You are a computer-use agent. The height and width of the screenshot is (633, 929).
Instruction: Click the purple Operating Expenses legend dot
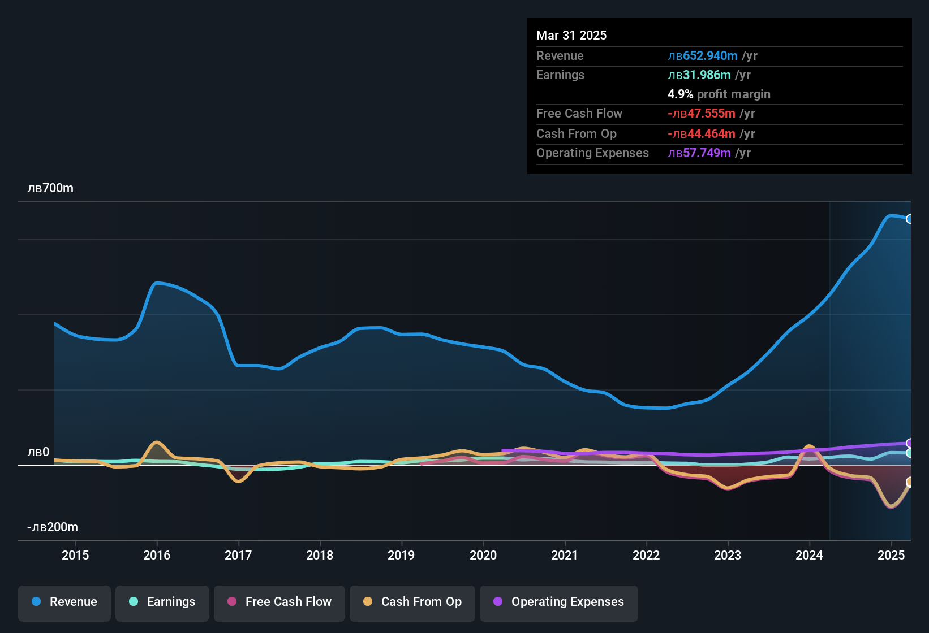point(498,601)
